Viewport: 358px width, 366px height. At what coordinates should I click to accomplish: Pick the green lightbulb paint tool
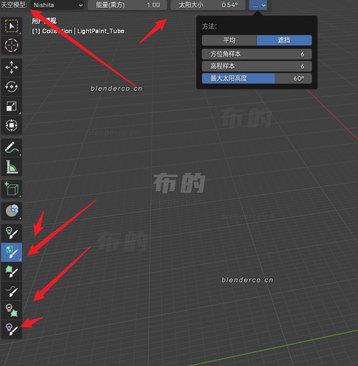click(12, 233)
